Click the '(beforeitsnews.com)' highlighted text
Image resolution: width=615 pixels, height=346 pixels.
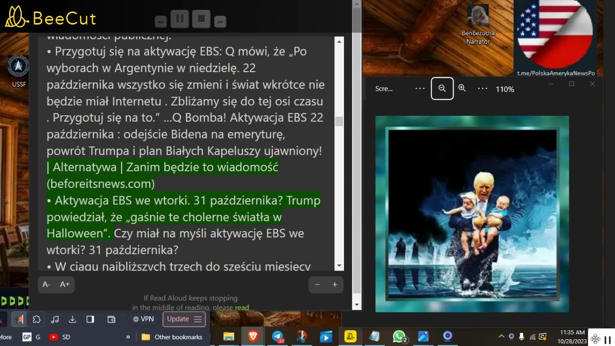[100, 184]
